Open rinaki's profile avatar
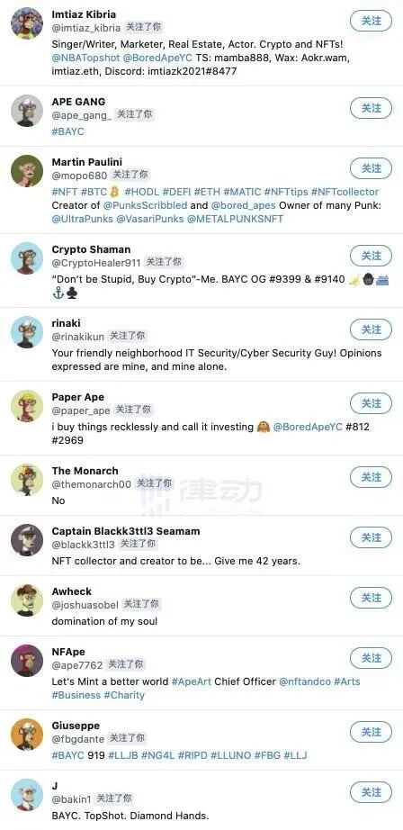 (x=27, y=332)
